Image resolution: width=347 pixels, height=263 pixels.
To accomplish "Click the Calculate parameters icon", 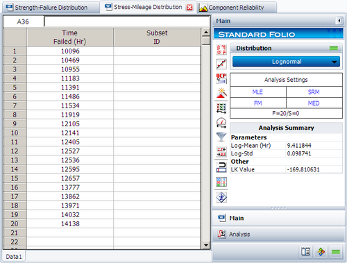I will point(221,50).
